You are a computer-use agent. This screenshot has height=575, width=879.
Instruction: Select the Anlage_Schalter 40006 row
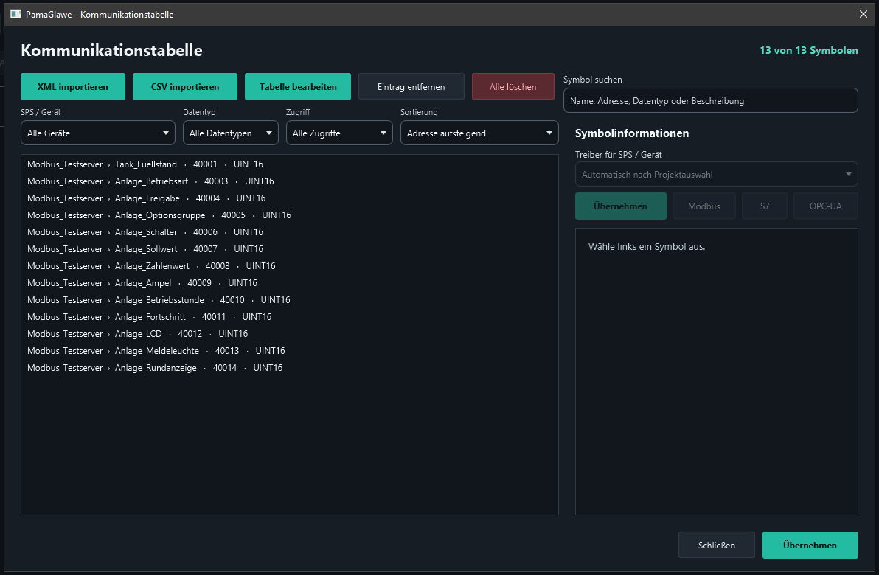point(289,232)
